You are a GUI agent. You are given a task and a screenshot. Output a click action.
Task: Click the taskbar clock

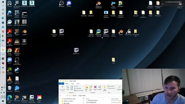click(x=3, y=97)
